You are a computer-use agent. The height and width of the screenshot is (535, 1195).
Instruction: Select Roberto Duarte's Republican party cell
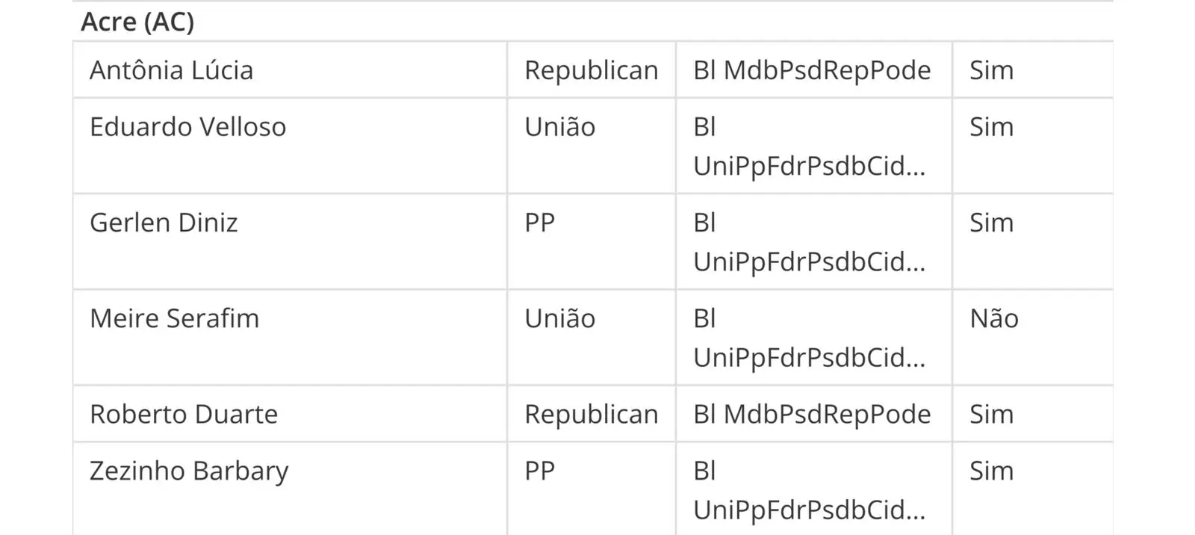[591, 414]
